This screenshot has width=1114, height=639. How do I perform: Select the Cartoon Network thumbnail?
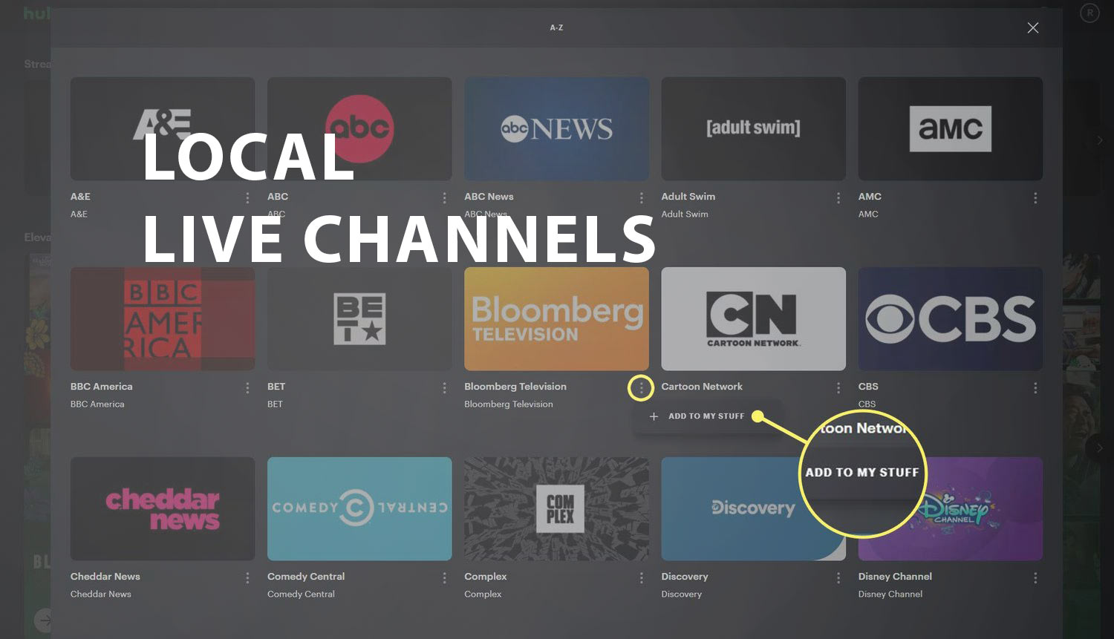(753, 319)
